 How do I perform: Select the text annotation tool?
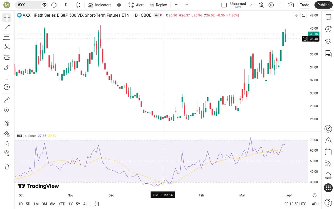click(x=7, y=77)
